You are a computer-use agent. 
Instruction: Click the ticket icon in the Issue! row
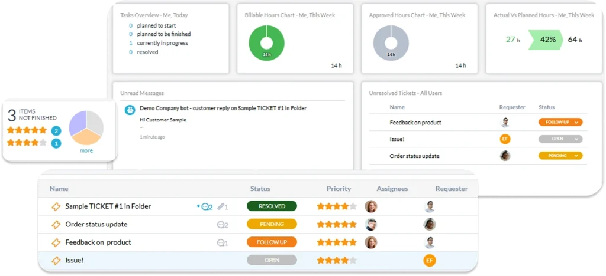click(56, 260)
